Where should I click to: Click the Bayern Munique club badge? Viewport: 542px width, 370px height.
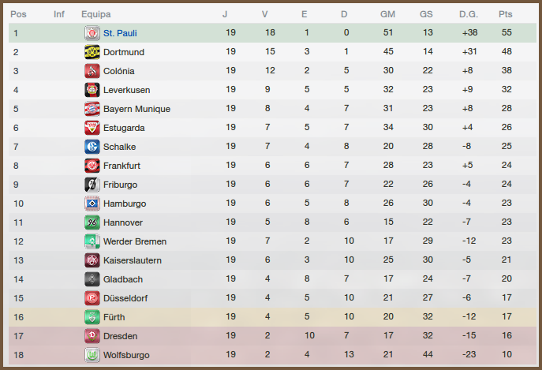pos(92,109)
